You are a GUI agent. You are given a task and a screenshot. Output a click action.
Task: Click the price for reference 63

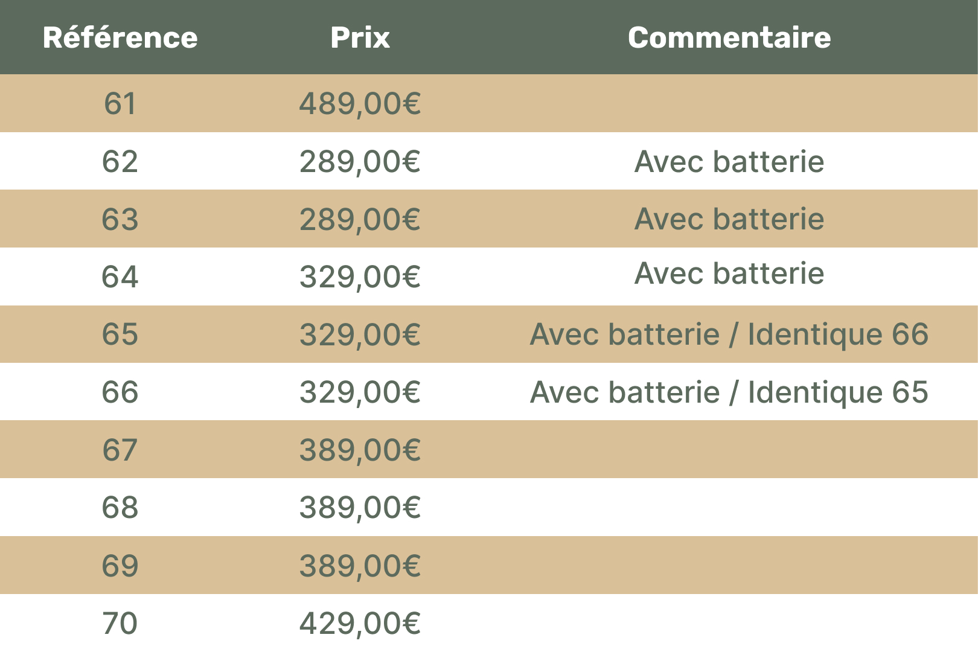360,219
